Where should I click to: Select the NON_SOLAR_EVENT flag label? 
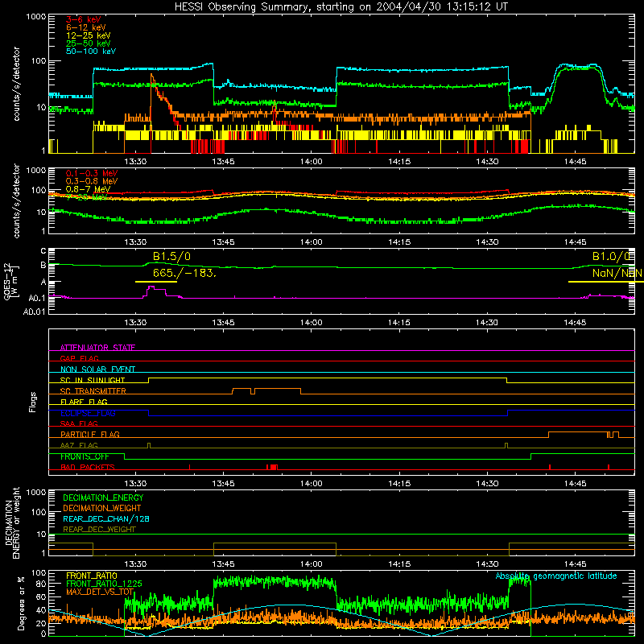[97, 369]
